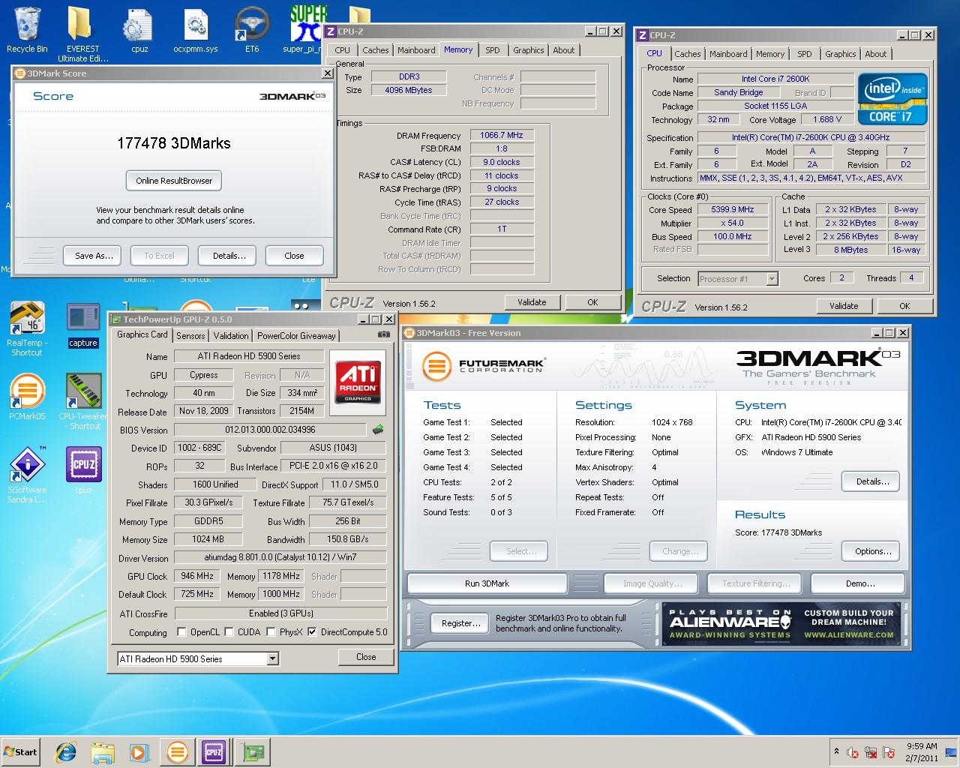
Task: Open the CPU-Tweaker shortcut icon
Action: click(x=83, y=401)
